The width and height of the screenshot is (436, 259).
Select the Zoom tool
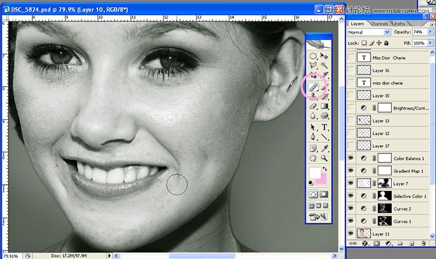pyautogui.click(x=324, y=158)
